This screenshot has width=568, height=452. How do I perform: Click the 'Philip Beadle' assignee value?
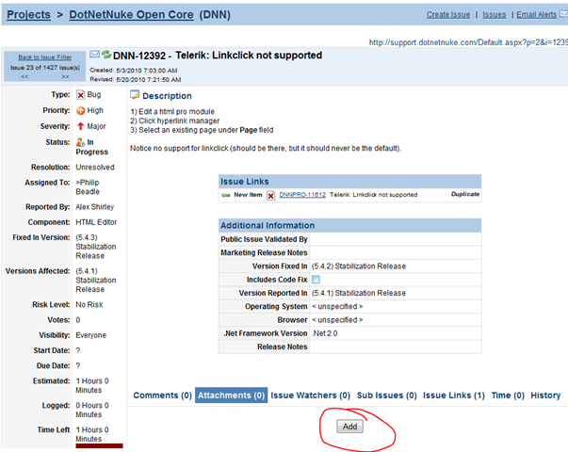click(88, 186)
